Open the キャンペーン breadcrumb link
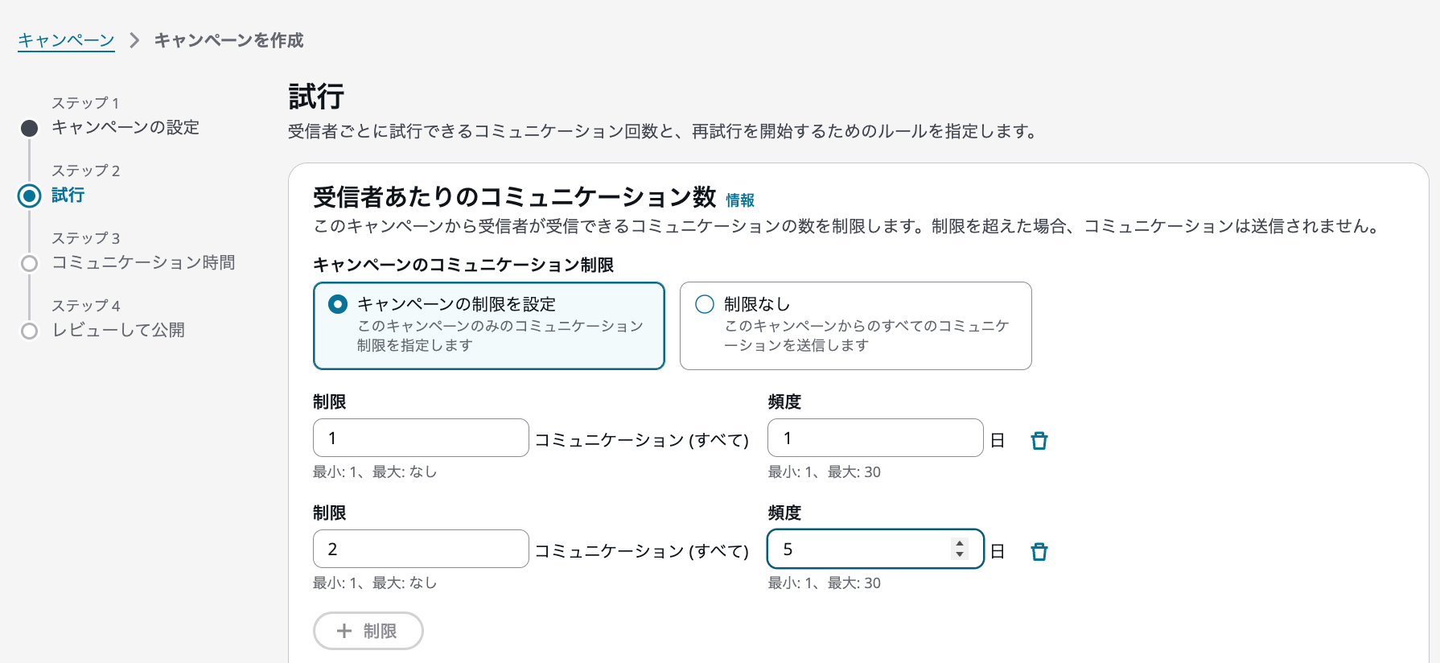Image resolution: width=1440 pixels, height=663 pixels. tap(66, 40)
